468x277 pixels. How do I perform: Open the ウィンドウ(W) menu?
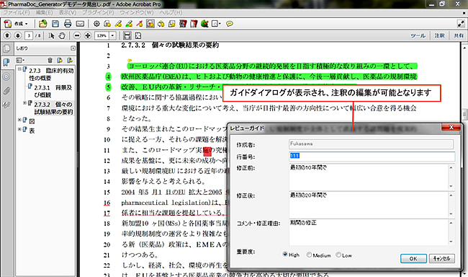136,12
